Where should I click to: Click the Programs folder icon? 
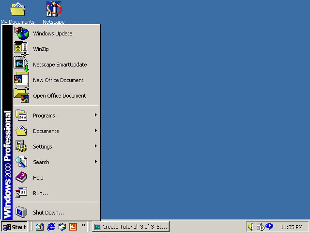[21, 115]
